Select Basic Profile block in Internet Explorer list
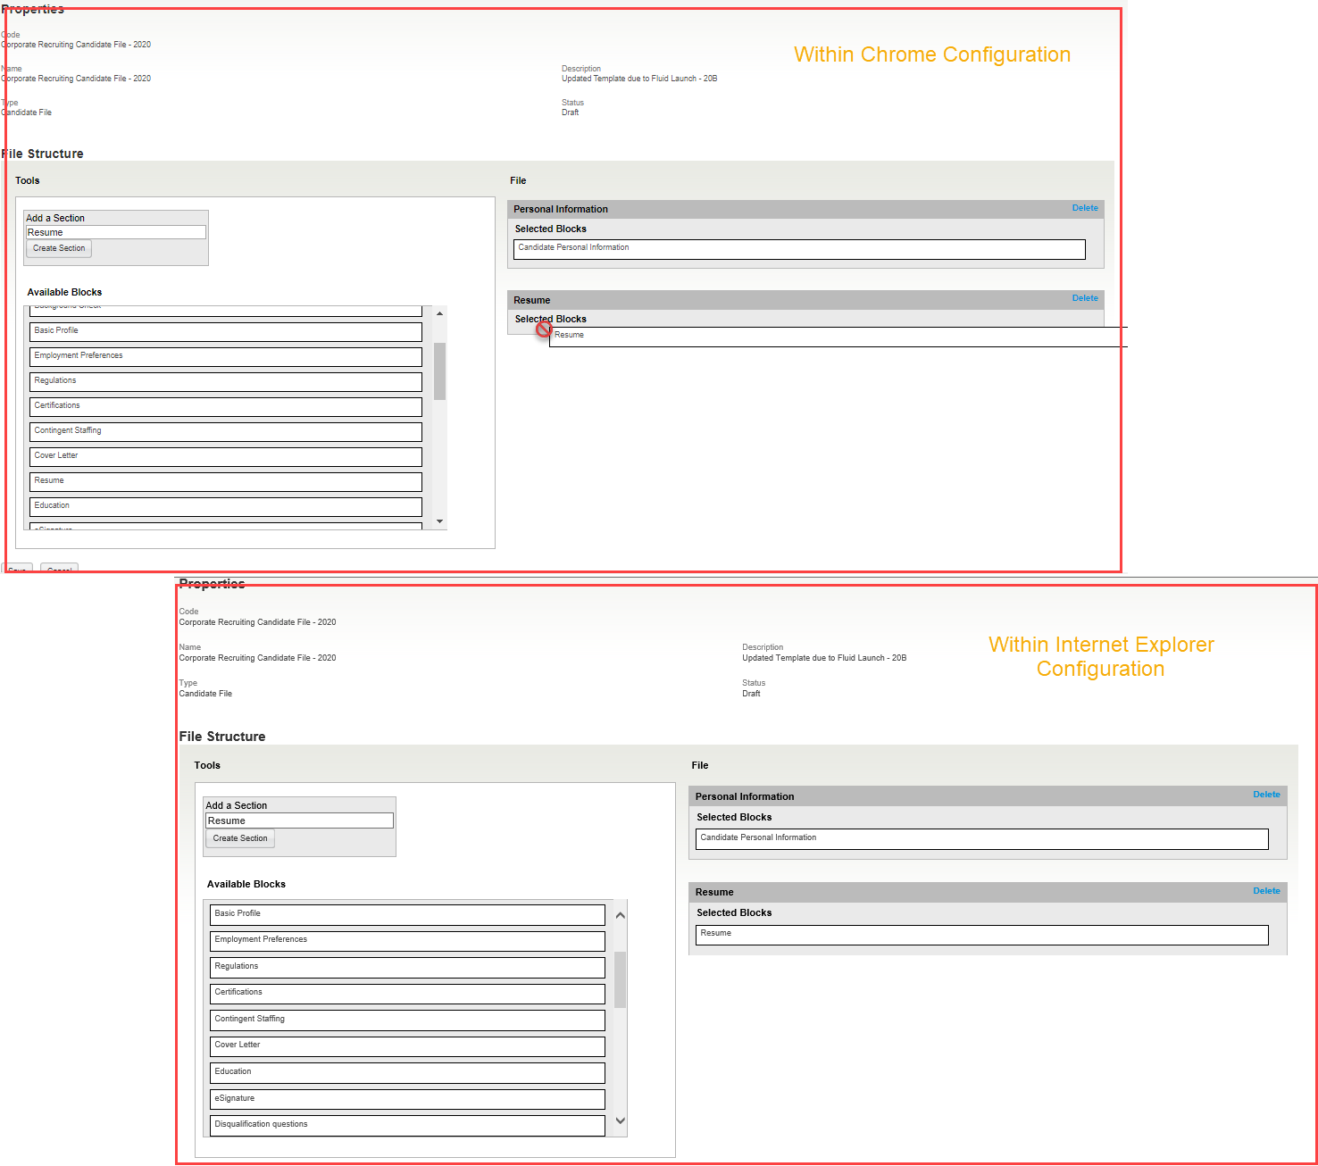 coord(408,915)
